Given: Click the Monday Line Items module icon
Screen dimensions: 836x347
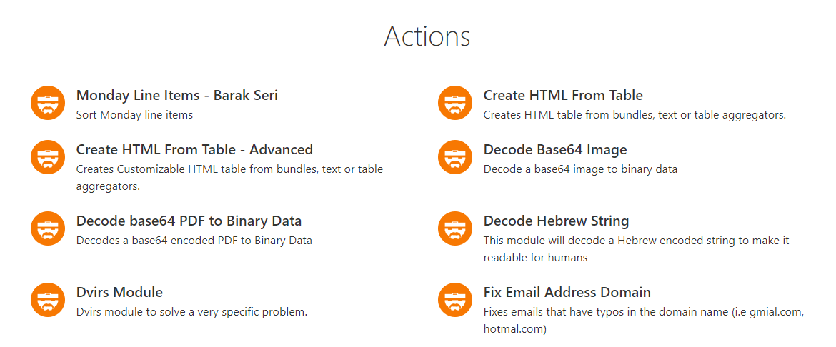Looking at the screenshot, I should (x=48, y=103).
